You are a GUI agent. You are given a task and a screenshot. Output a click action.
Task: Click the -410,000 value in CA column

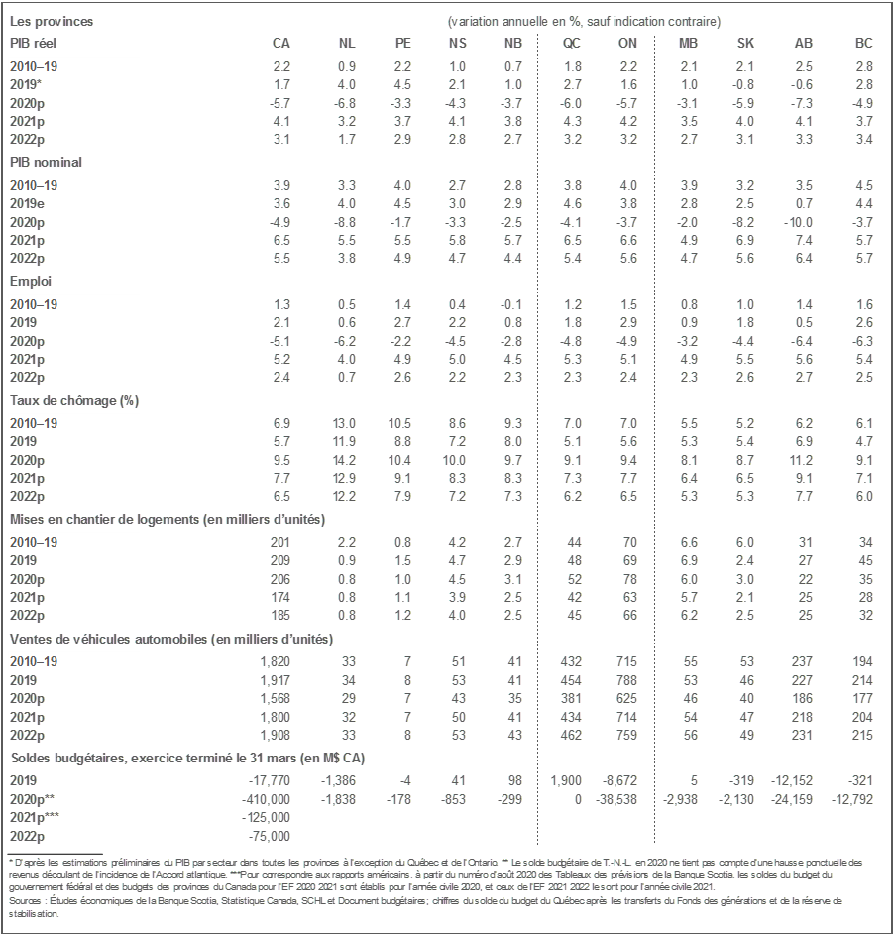point(266,799)
